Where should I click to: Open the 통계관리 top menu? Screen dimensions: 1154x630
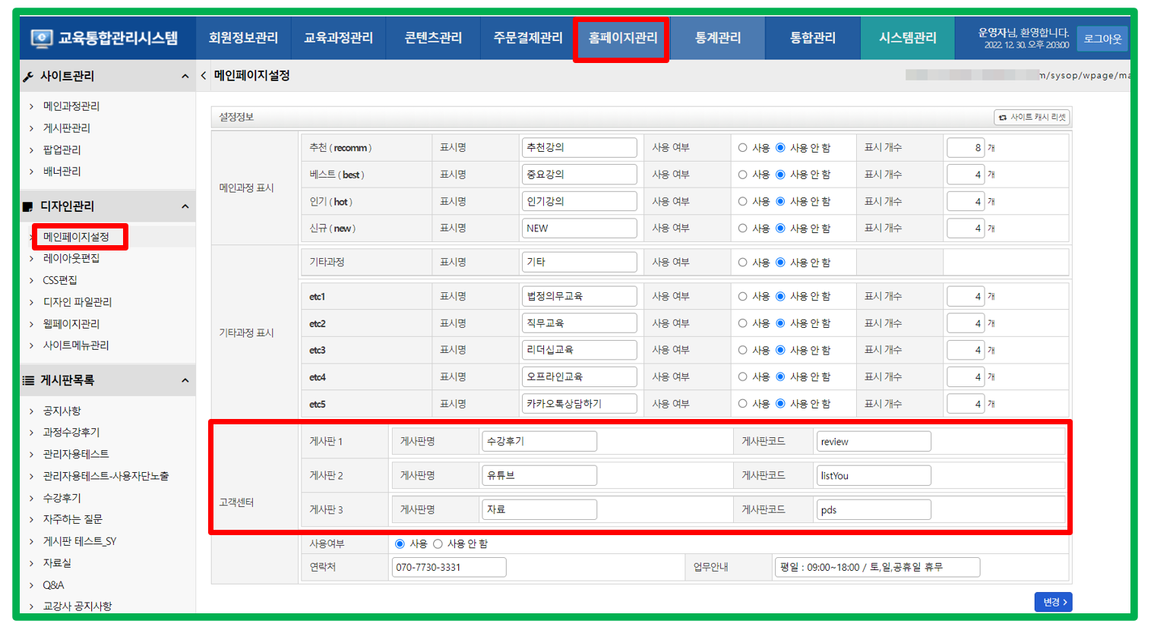[x=717, y=38]
